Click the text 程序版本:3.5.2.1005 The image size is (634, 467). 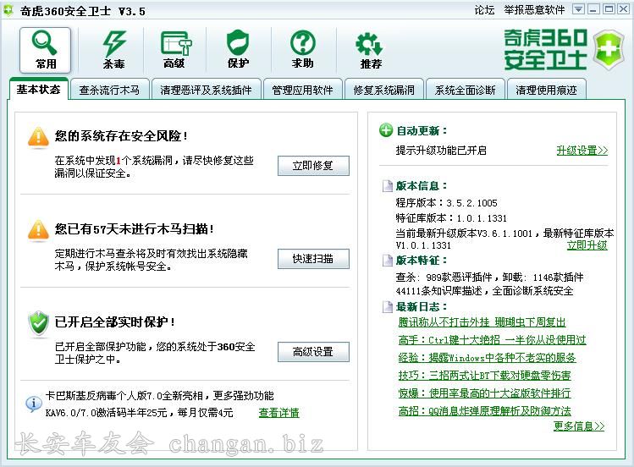click(446, 203)
